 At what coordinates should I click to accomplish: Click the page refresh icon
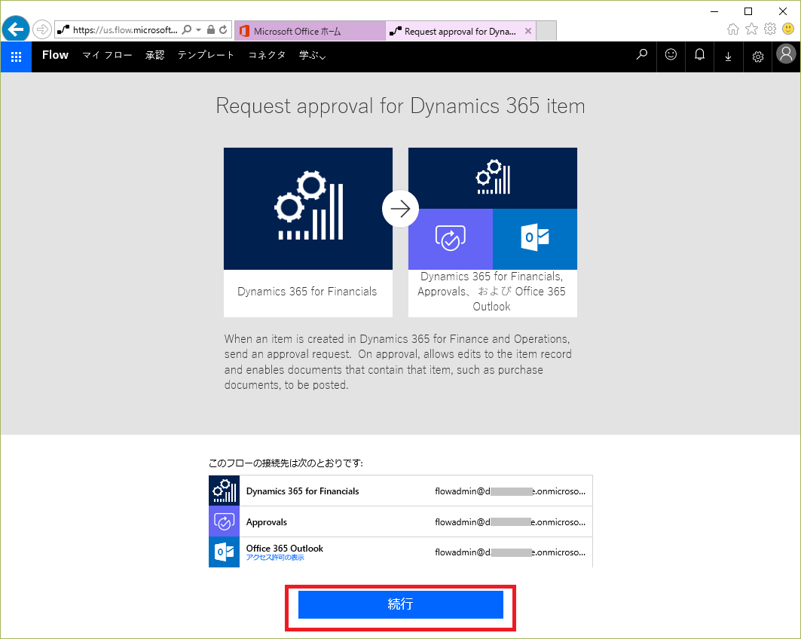click(223, 29)
